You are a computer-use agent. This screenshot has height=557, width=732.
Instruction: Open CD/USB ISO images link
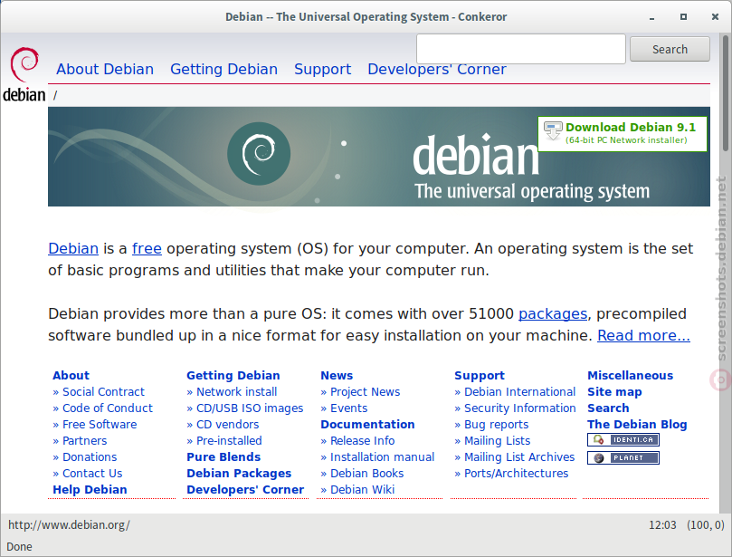pyautogui.click(x=250, y=408)
